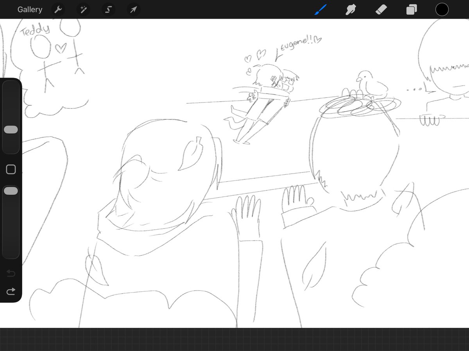Select the Eraser tool
469x351 pixels.
click(x=381, y=9)
